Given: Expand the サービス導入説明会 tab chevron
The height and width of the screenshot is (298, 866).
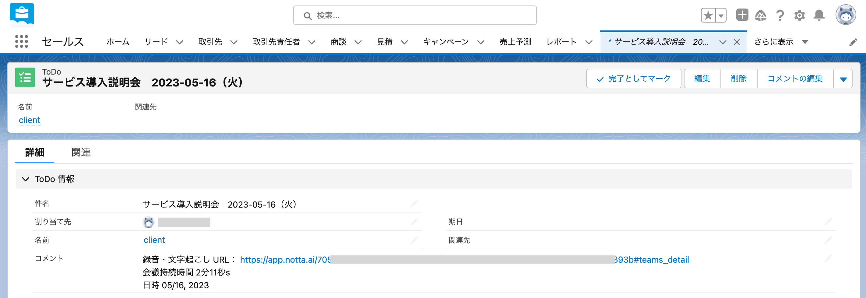Looking at the screenshot, I should pyautogui.click(x=723, y=42).
